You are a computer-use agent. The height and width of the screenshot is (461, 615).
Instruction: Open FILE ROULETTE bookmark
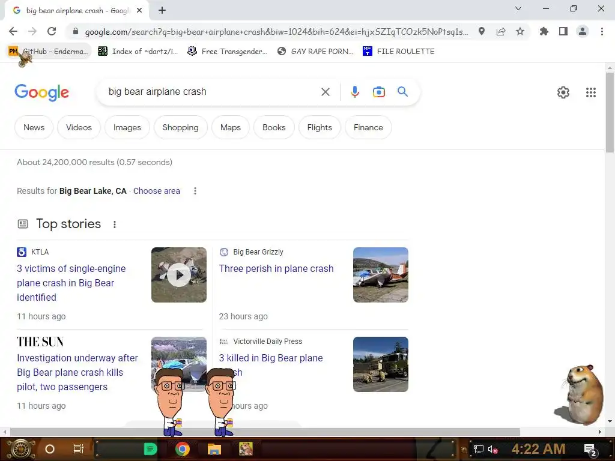399,52
